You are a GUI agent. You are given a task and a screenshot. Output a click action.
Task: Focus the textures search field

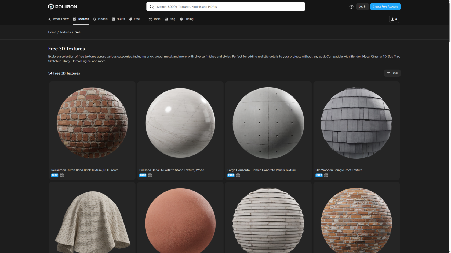coord(225,7)
